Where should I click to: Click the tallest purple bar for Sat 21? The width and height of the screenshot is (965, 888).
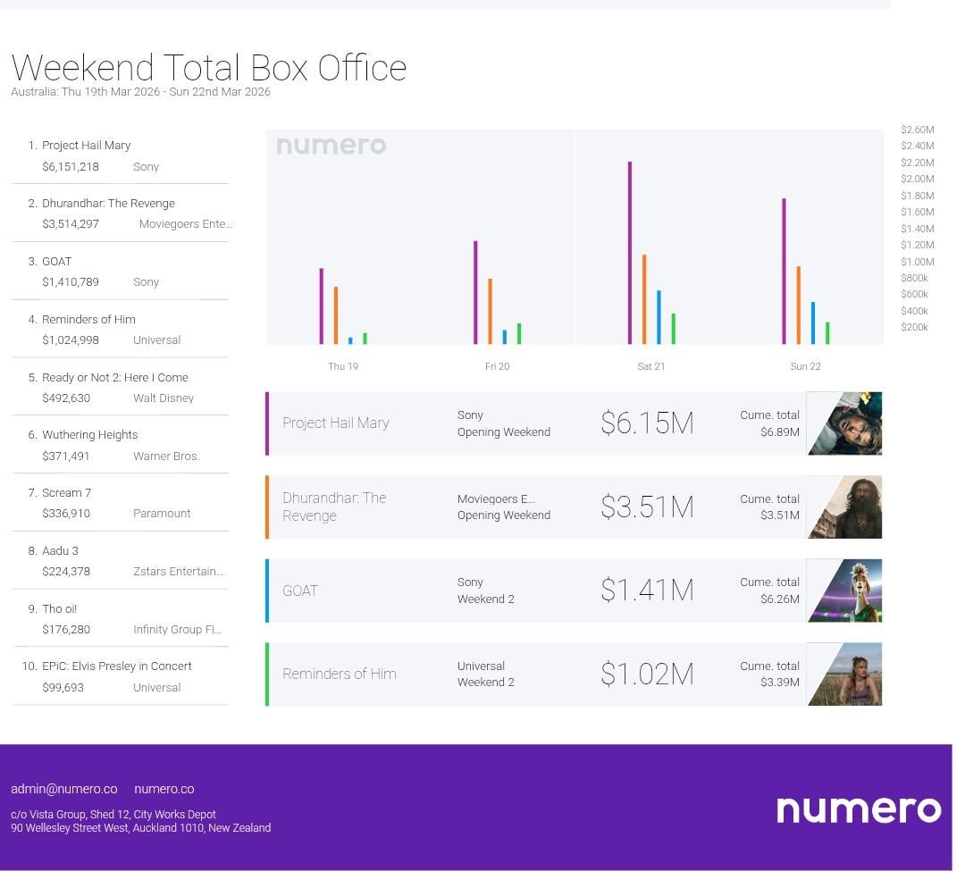(x=629, y=253)
